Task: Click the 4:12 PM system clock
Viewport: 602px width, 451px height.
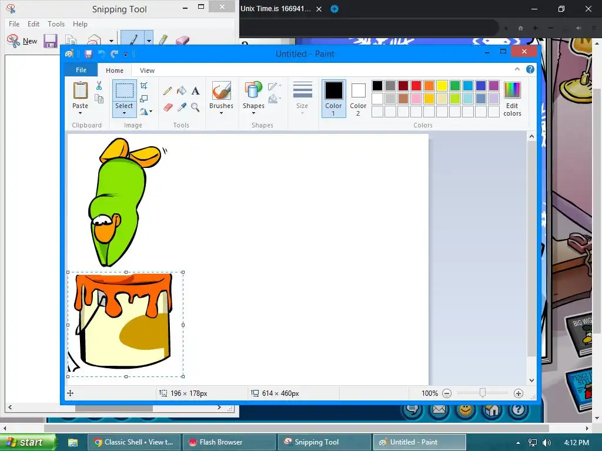Action: coord(576,443)
